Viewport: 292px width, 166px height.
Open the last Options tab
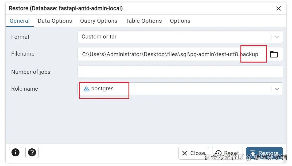(x=180, y=21)
